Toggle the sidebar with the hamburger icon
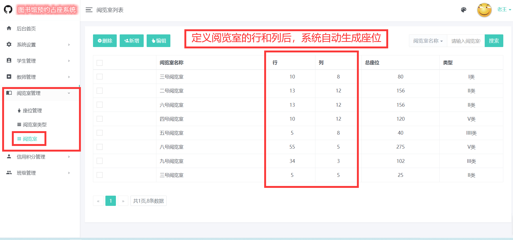This screenshot has height=240, width=513. coord(89,10)
